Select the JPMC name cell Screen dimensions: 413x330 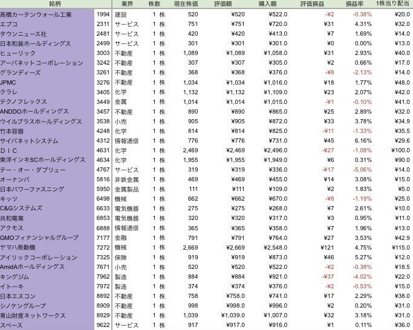[8, 82]
